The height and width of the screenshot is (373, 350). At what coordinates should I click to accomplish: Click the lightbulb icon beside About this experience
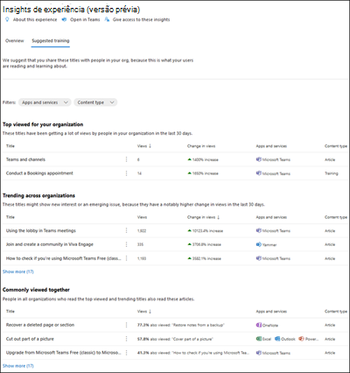[7, 19]
